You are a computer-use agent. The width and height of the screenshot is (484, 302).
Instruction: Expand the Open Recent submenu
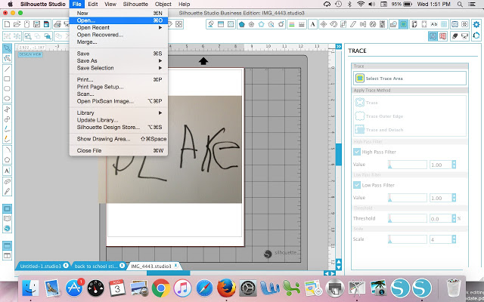(x=119, y=27)
